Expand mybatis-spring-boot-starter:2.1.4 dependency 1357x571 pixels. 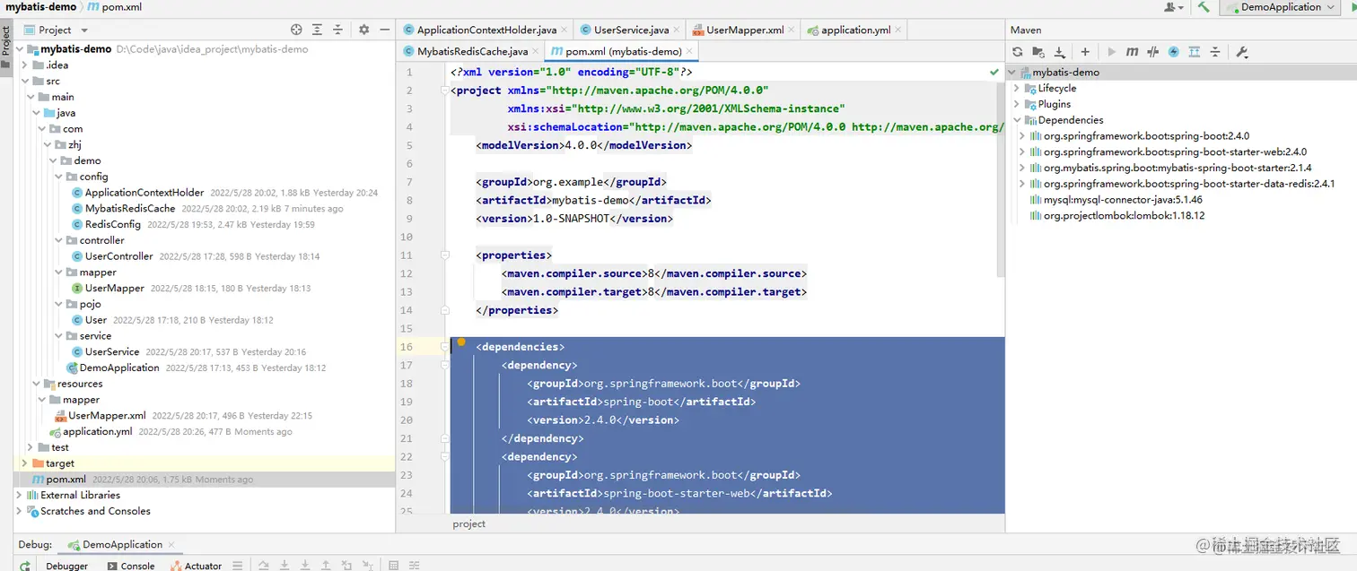tap(1022, 168)
